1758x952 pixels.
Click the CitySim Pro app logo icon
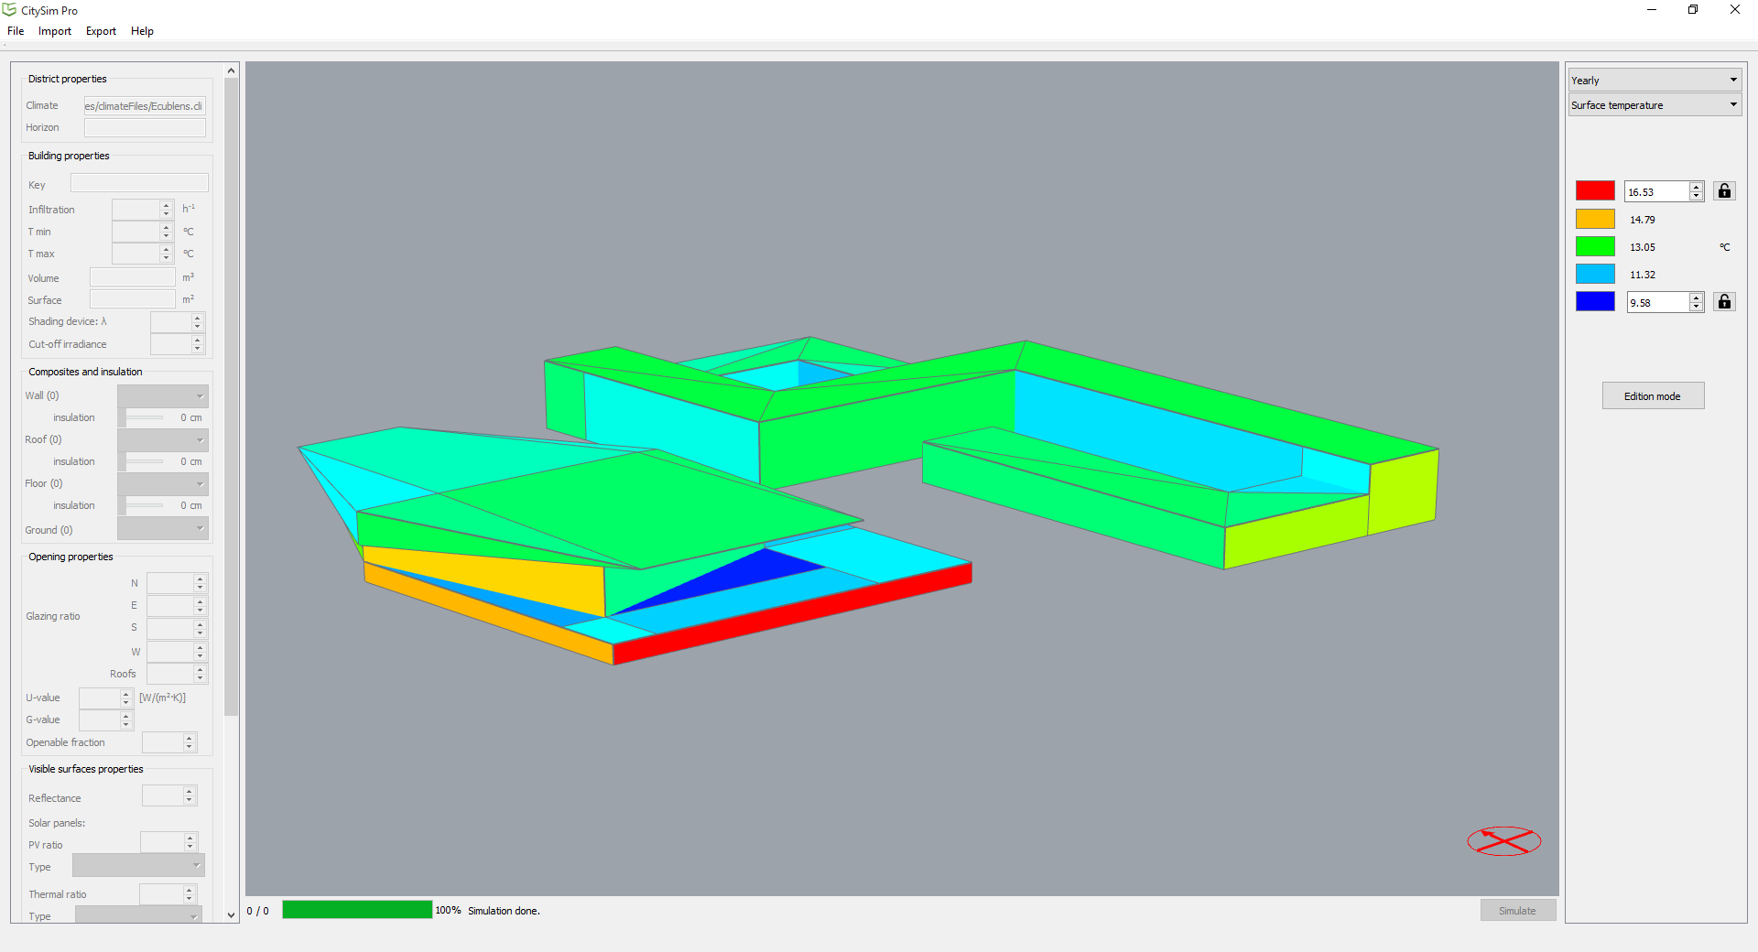click(x=10, y=10)
